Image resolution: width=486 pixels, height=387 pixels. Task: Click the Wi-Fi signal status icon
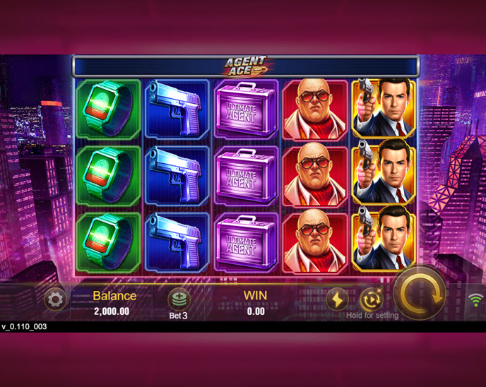click(x=476, y=300)
